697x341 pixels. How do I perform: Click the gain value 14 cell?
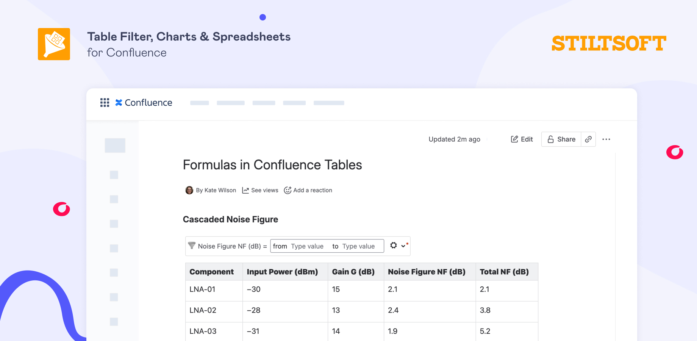coord(356,331)
